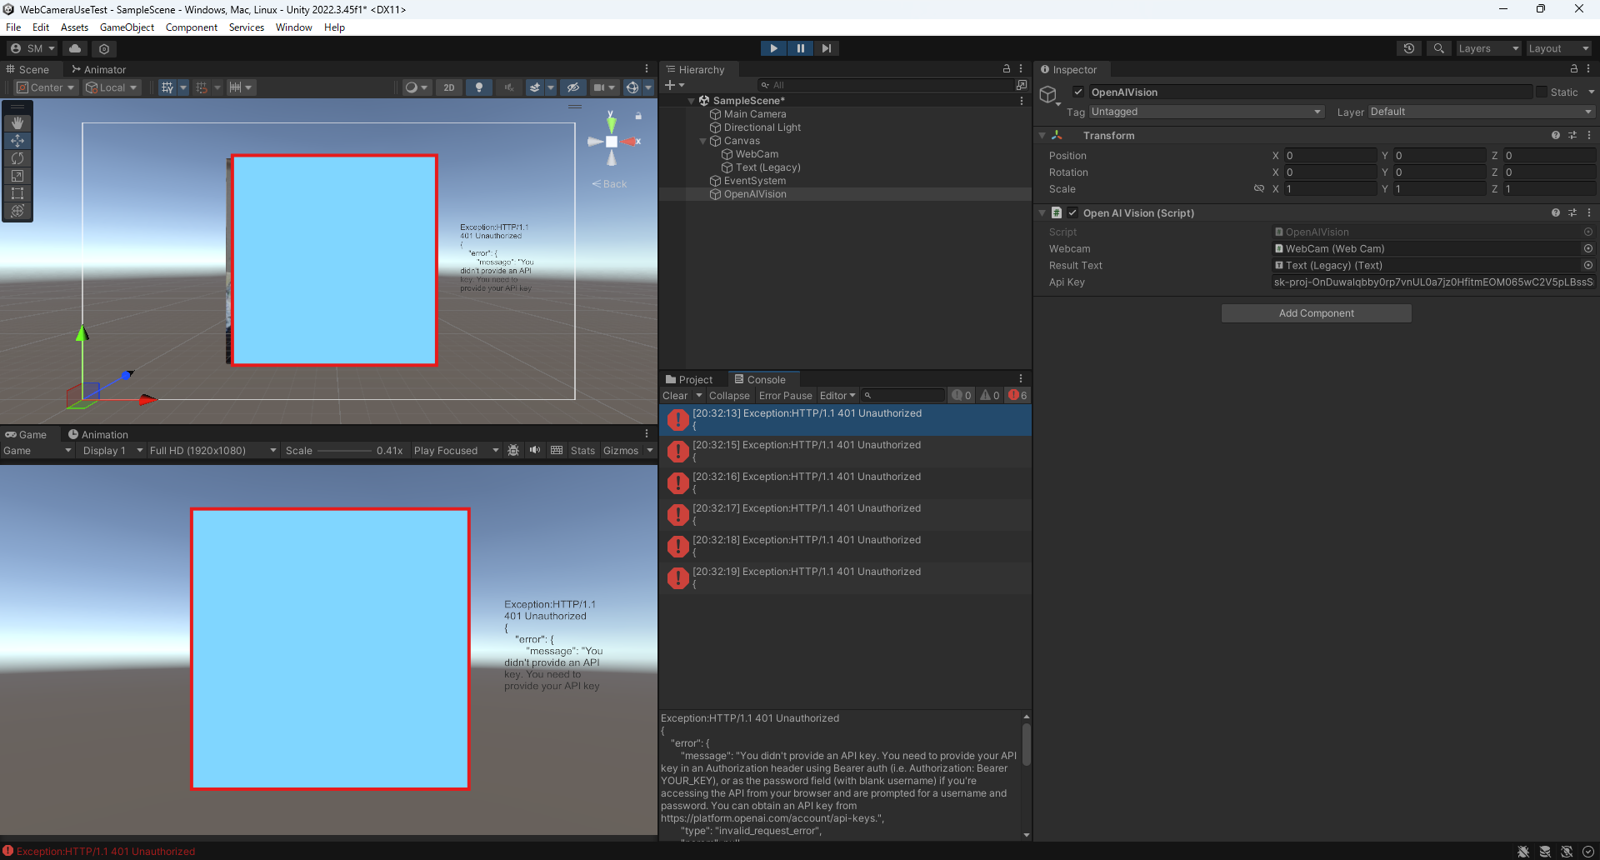The height and width of the screenshot is (860, 1600).
Task: Collapse the Canvas object in Hierarchy
Action: tap(702, 141)
